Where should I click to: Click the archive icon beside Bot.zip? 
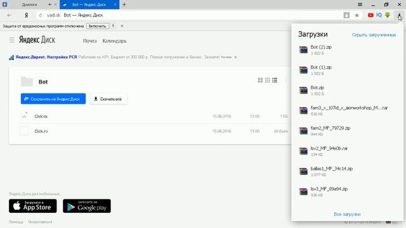303,90
